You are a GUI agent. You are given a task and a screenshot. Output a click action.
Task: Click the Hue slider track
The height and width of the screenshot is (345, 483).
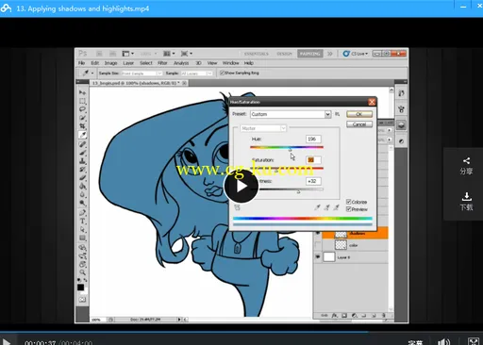pyautogui.click(x=287, y=147)
